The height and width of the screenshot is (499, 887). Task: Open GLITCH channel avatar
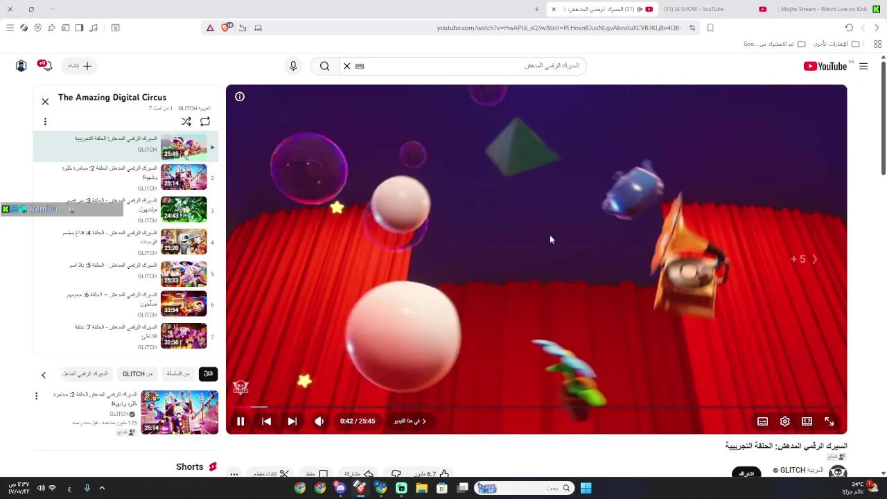838,472
